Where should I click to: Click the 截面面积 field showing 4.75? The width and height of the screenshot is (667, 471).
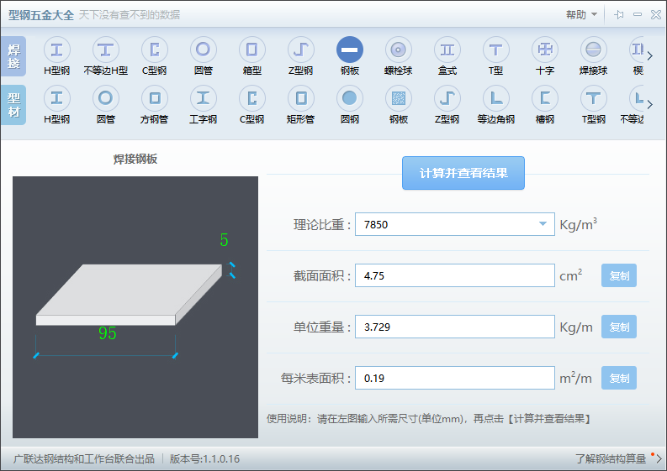(455, 275)
